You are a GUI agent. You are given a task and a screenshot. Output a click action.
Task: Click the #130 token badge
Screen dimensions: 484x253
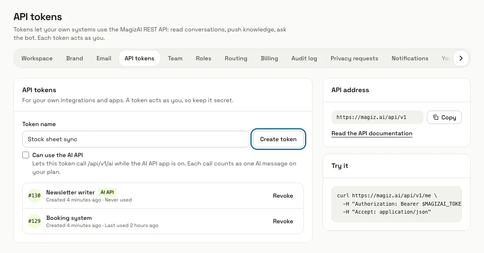point(34,196)
